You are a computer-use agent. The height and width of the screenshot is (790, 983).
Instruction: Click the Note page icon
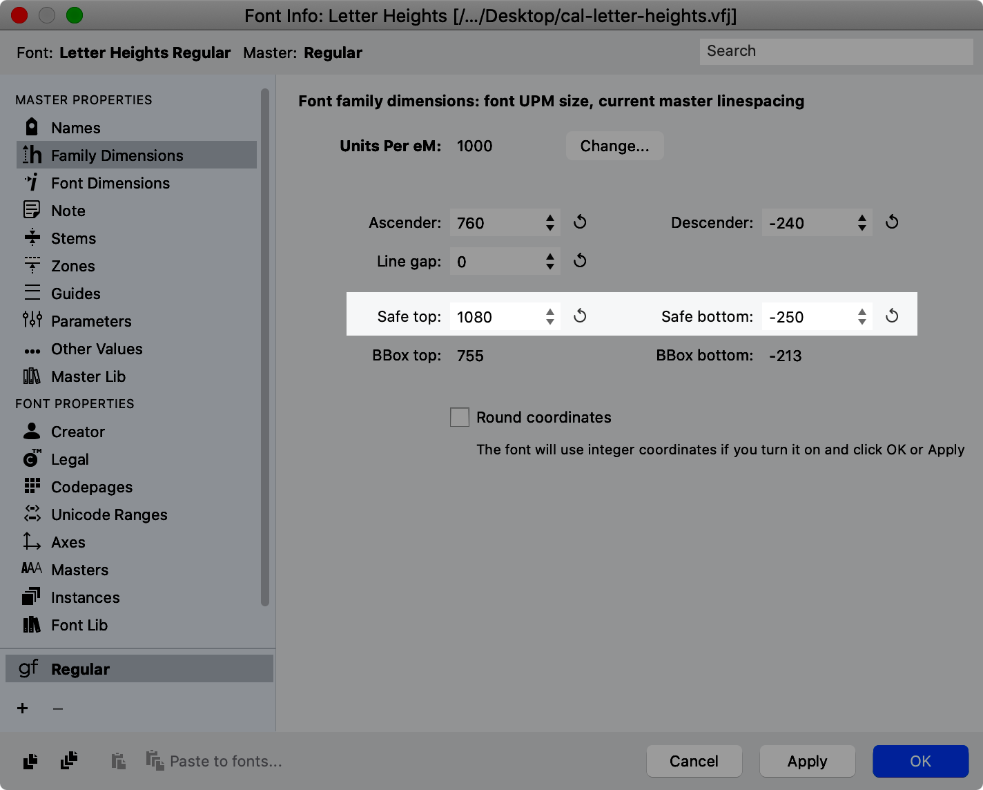click(32, 210)
